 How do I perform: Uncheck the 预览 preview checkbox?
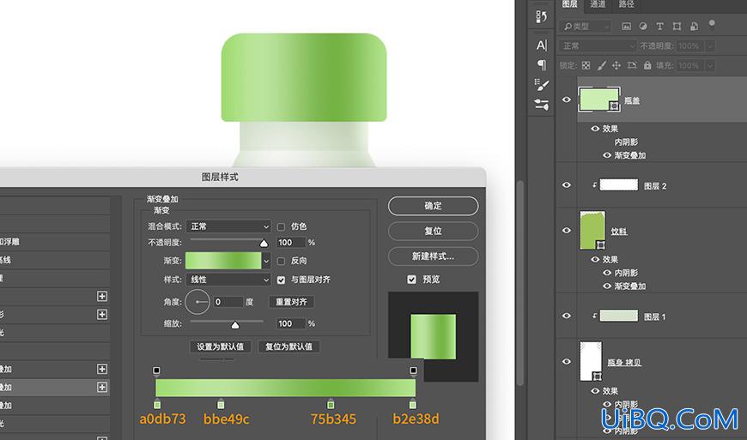(x=411, y=280)
